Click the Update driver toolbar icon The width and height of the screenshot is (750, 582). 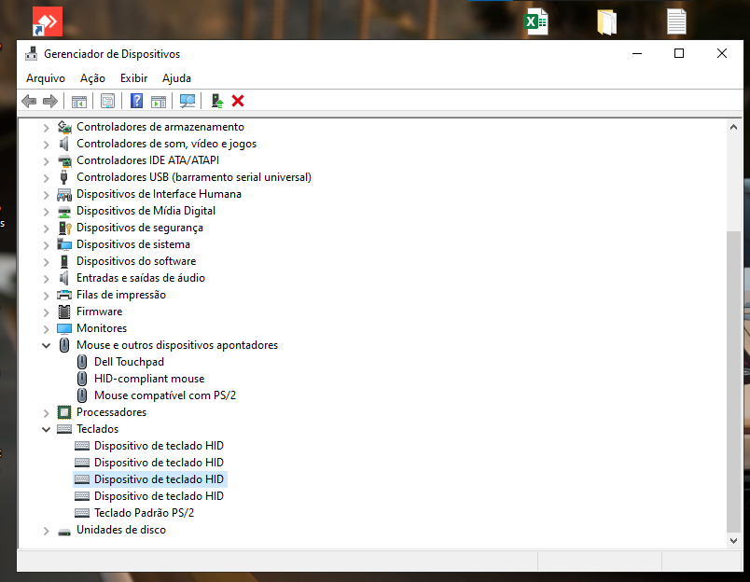pos(217,101)
